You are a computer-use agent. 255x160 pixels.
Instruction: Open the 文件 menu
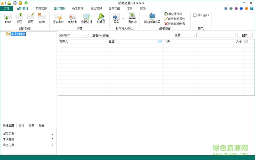coord(7,8)
